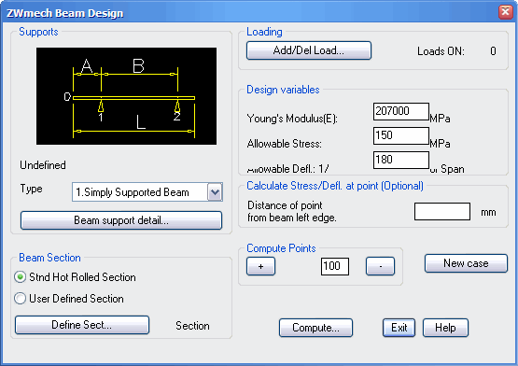Screen dimensions: 518x366
Task: Decrease compute points with minus button
Action: tap(380, 266)
